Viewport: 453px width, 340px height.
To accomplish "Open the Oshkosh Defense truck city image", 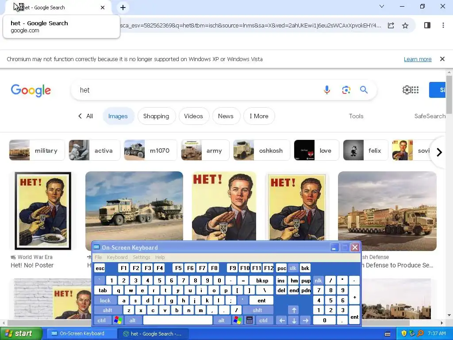I will tap(387, 211).
